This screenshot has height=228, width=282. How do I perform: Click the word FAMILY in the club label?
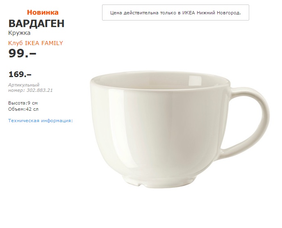coord(52,43)
